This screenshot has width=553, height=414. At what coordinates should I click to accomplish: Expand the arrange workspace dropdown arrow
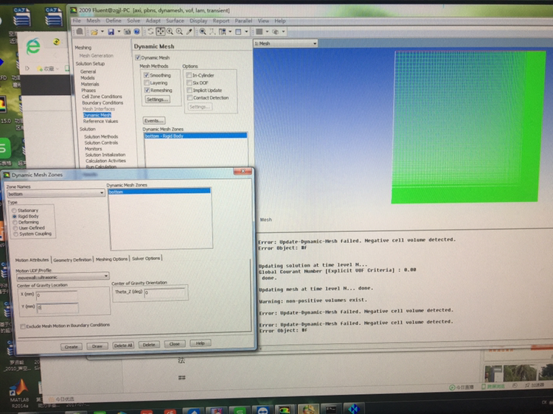coord(230,32)
